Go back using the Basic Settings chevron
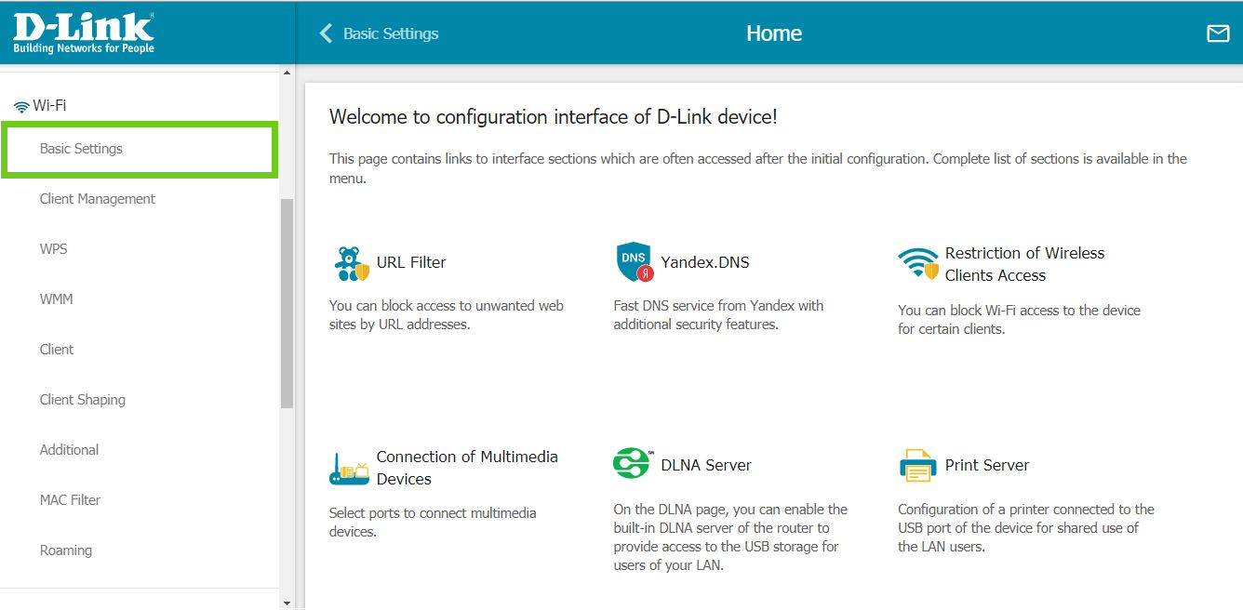Screen dimensions: 1243x610 [x=326, y=33]
